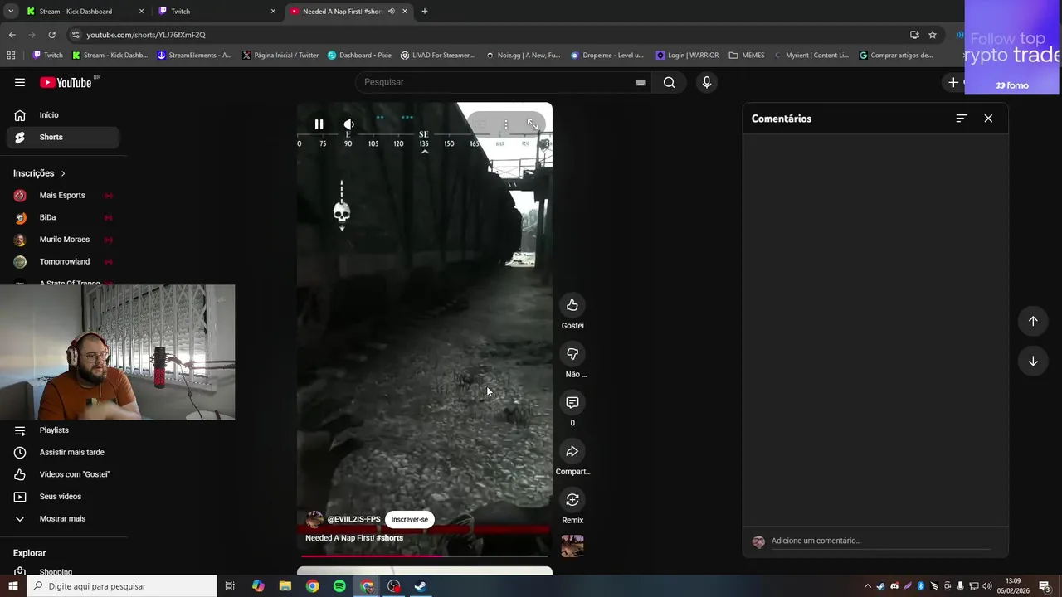Open Início in the sidebar

(x=63, y=115)
